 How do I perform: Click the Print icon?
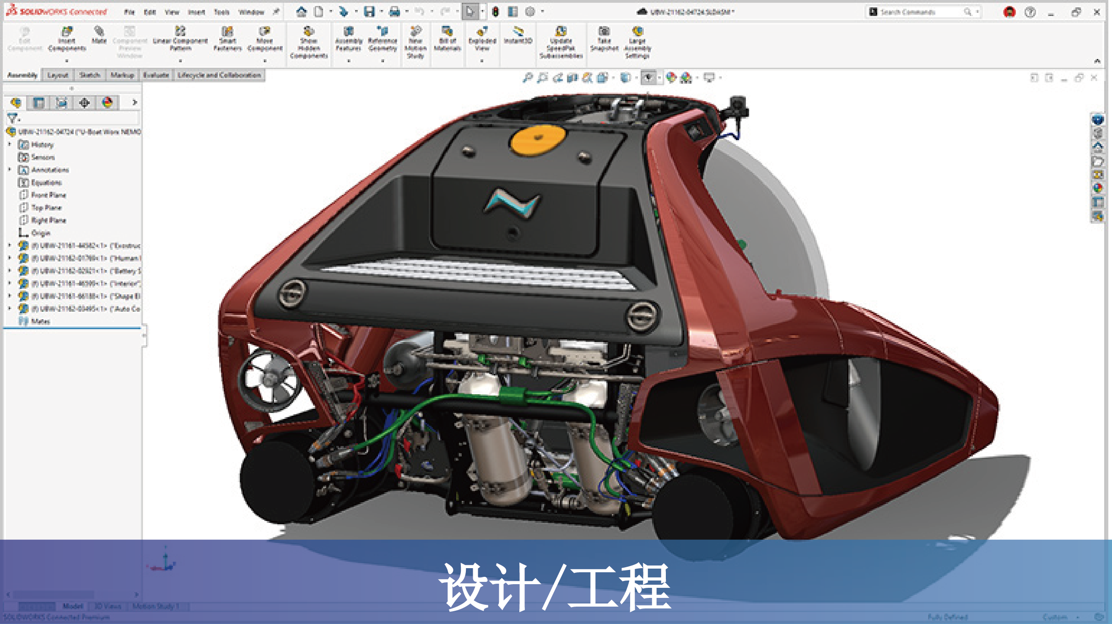coord(394,12)
